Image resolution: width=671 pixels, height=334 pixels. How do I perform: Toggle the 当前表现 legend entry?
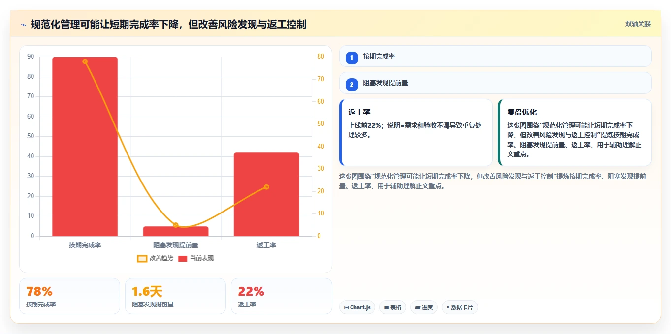click(196, 258)
